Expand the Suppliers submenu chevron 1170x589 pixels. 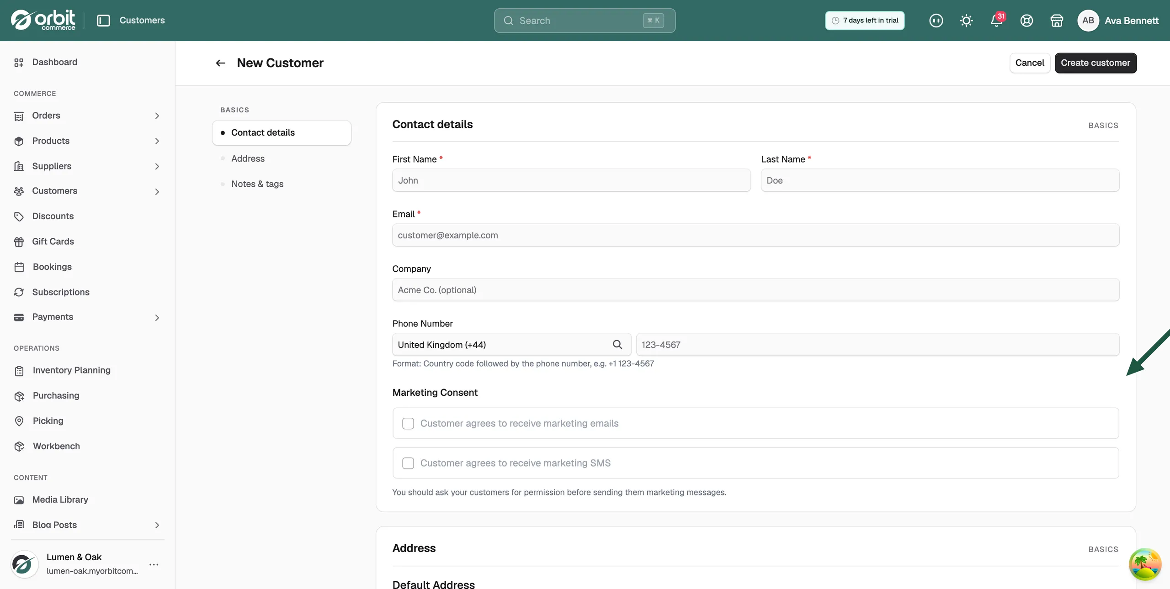(x=157, y=166)
